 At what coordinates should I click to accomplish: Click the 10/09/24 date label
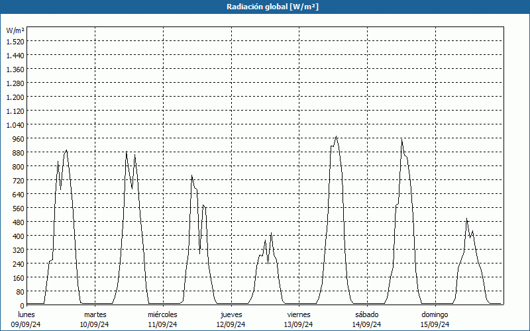94,324
